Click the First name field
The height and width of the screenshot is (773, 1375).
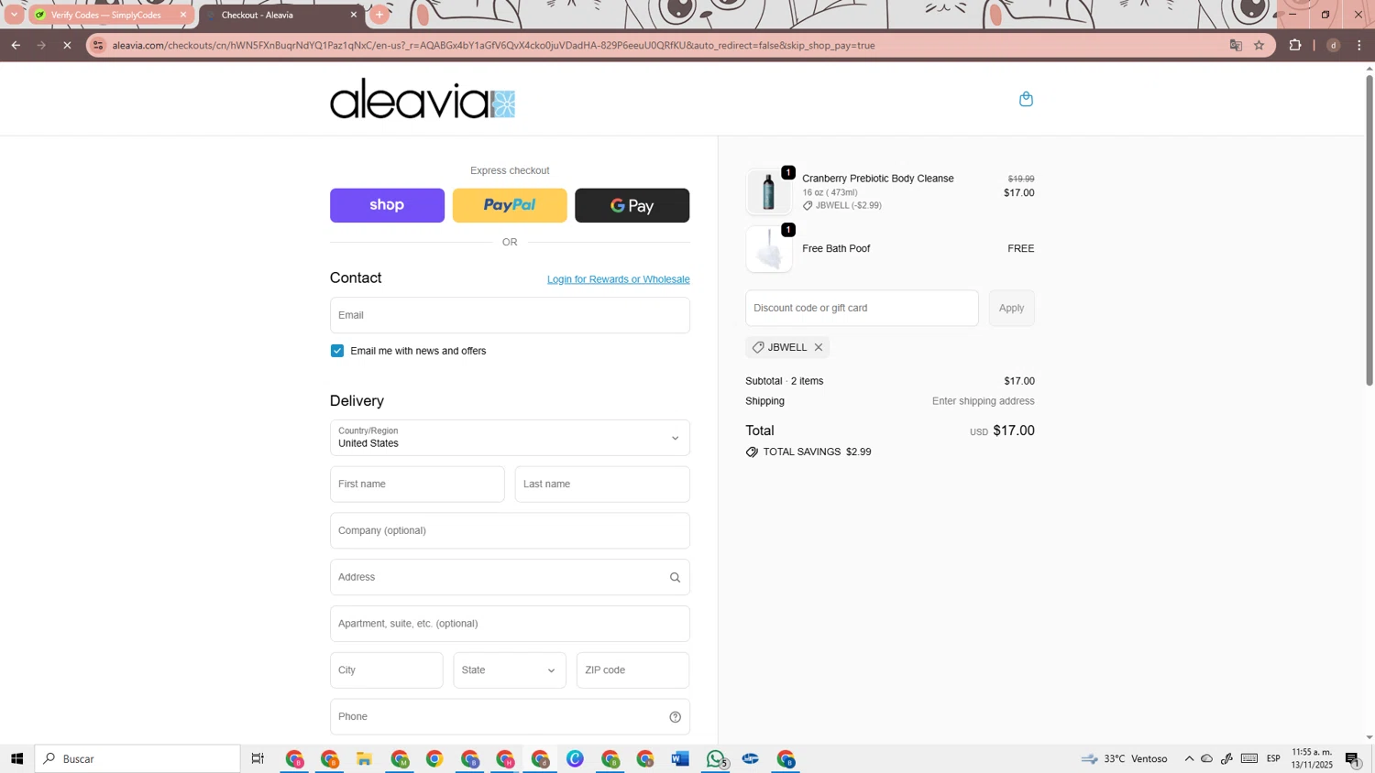pos(417,484)
